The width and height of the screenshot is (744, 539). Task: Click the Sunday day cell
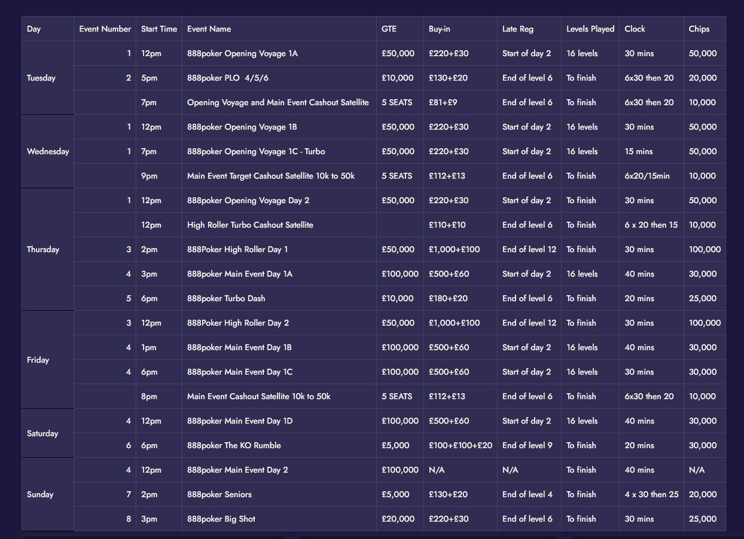coord(40,494)
